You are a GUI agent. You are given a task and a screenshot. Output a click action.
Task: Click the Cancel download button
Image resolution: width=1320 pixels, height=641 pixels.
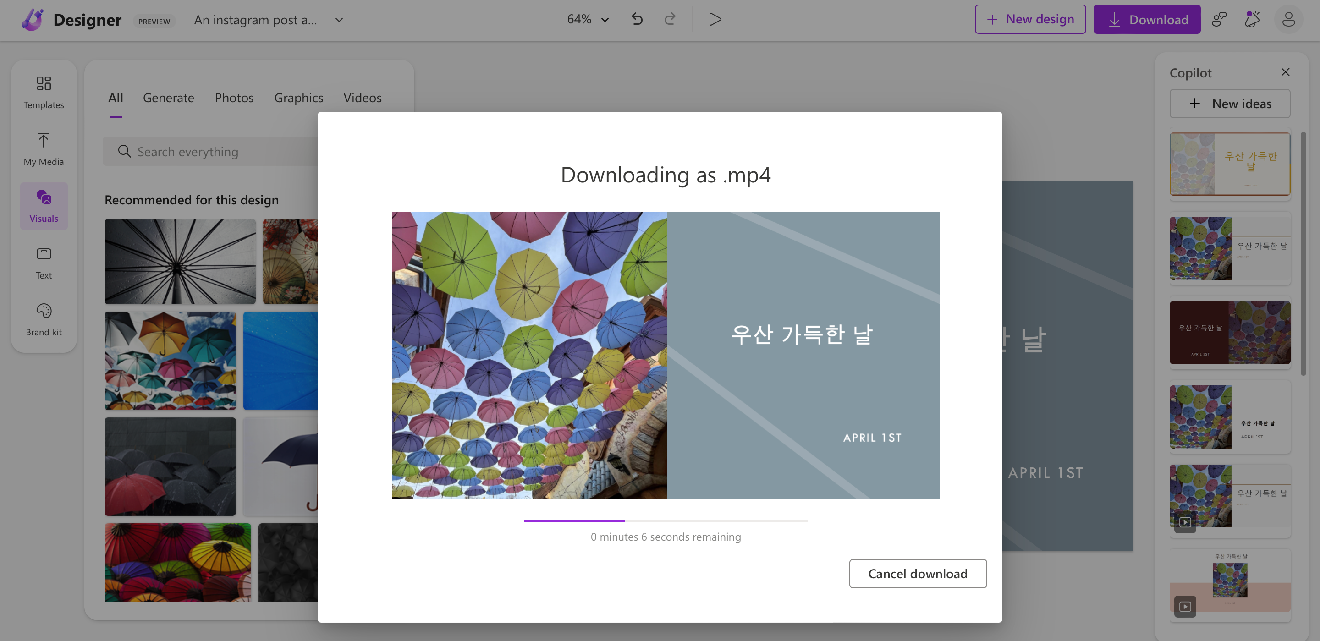tap(917, 573)
